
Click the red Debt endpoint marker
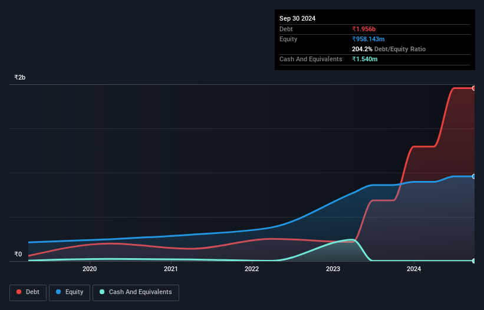[474, 88]
